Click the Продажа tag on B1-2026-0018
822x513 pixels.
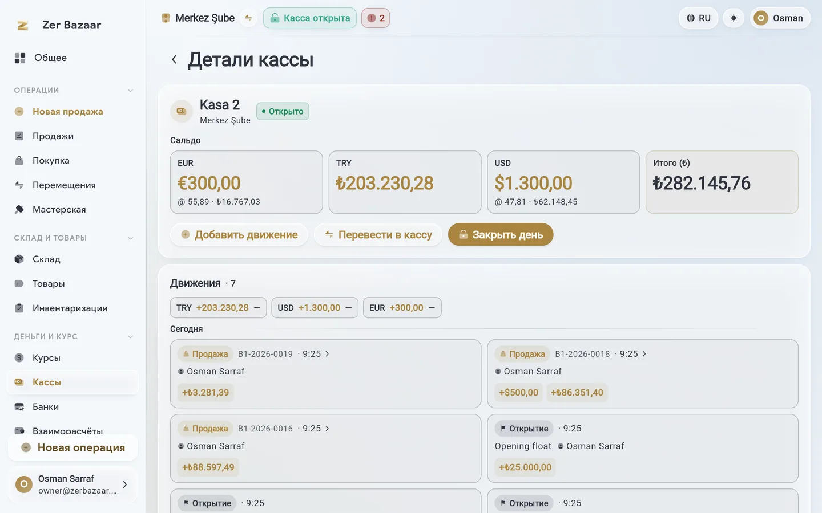pyautogui.click(x=522, y=354)
